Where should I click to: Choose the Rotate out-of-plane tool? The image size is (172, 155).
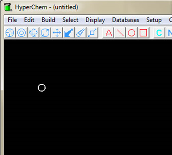[33, 33]
